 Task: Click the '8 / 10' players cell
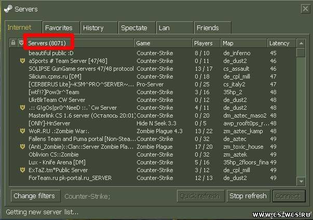tap(202, 53)
